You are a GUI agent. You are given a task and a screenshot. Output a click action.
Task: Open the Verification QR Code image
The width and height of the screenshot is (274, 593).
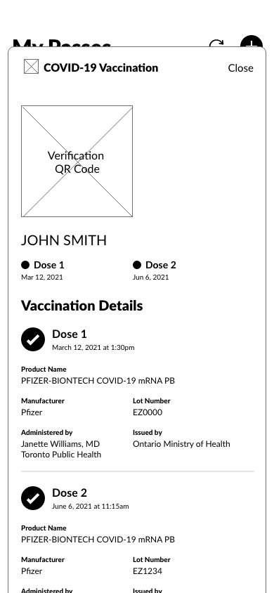point(77,161)
